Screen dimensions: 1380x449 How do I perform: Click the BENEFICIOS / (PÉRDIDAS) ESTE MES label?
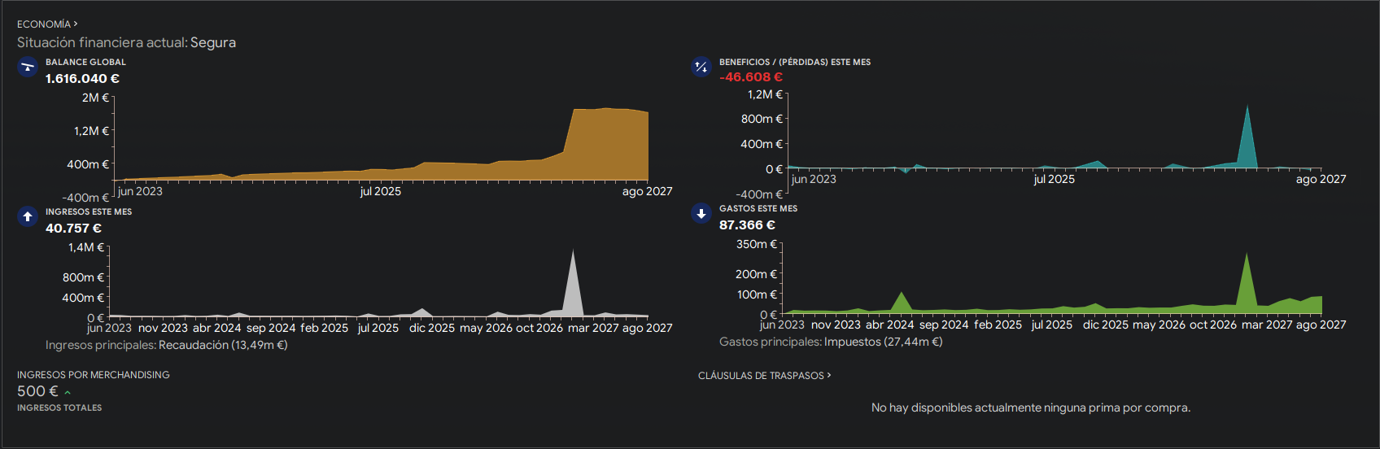pyautogui.click(x=795, y=62)
